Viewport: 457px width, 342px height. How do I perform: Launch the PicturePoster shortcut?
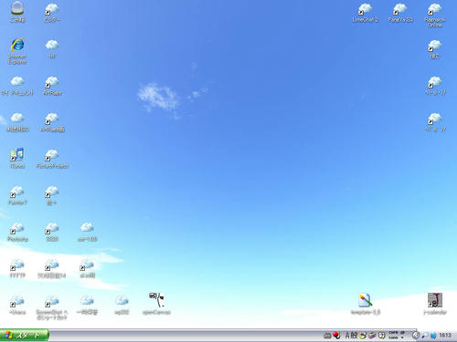(x=52, y=154)
